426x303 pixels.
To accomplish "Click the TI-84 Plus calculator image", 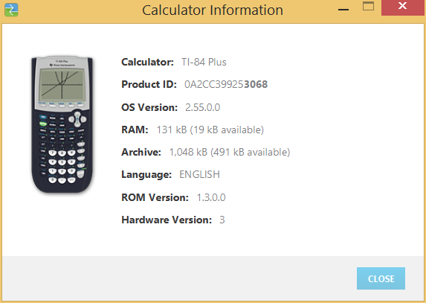I will tap(62, 124).
